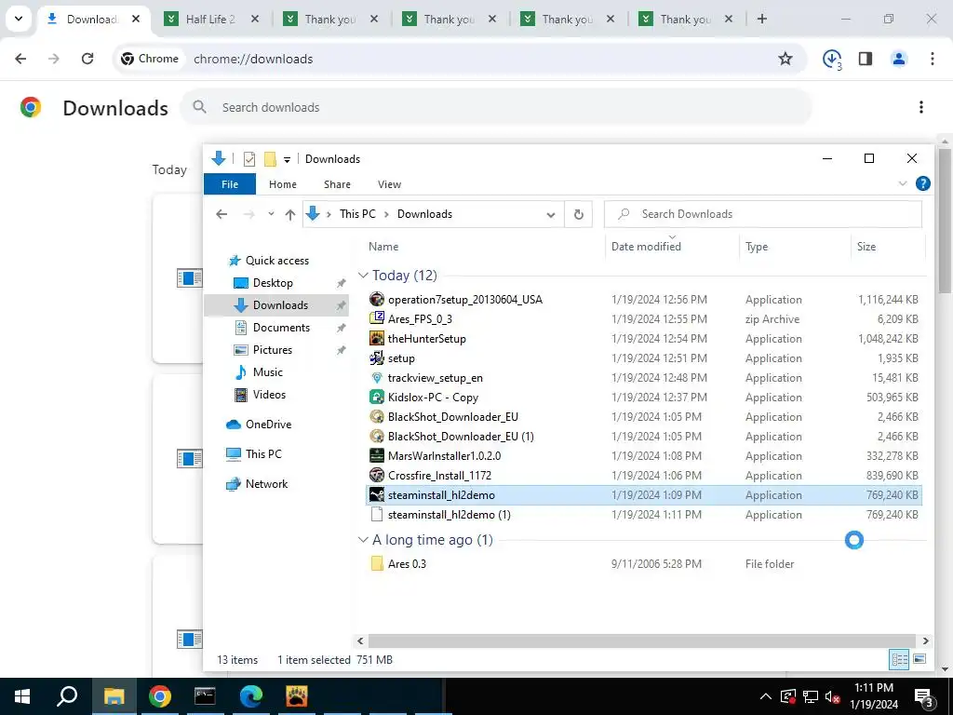Viewport: 953px width, 715px height.
Task: Open Microsoft Edge from the taskbar
Action: pos(250,696)
